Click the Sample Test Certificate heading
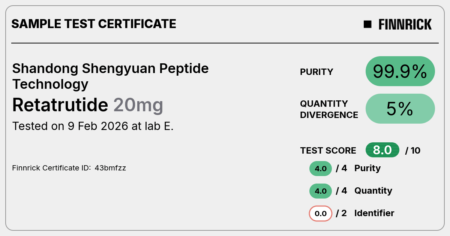 tap(94, 24)
